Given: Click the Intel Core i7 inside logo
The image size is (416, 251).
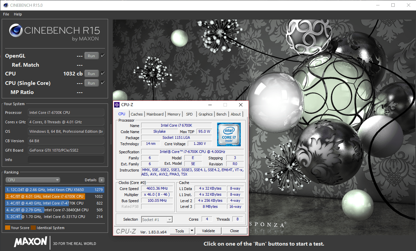Looking at the screenshot, I should pos(229,134).
